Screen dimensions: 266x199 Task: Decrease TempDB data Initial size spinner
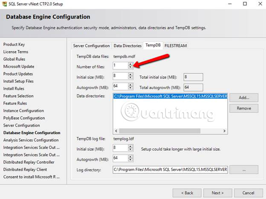[x=130, y=78]
